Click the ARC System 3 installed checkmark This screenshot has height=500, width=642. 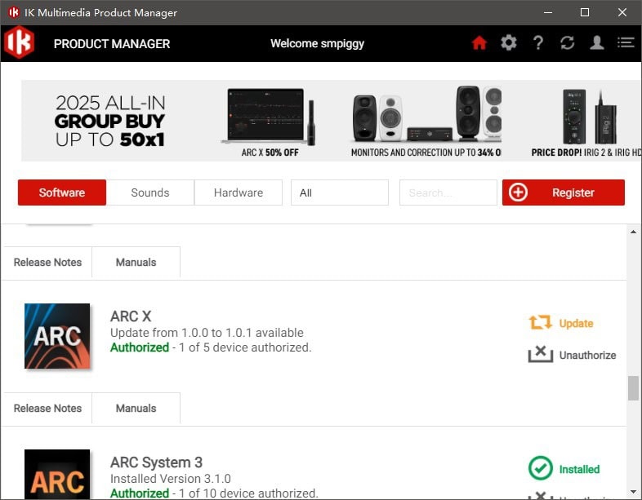(x=540, y=469)
